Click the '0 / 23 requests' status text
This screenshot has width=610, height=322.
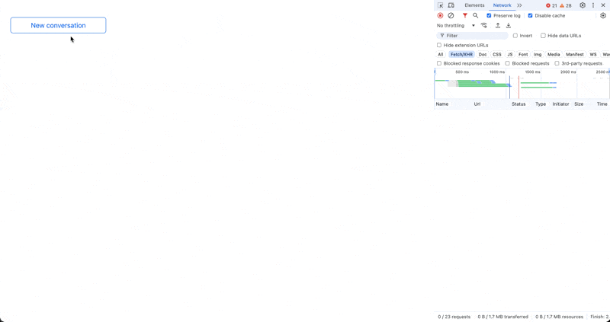454,317
